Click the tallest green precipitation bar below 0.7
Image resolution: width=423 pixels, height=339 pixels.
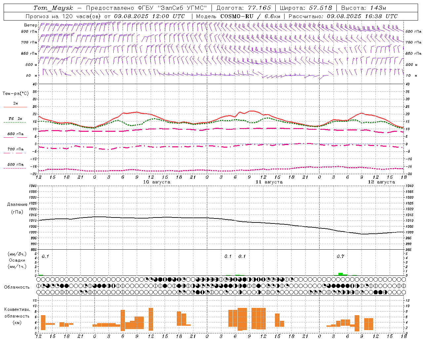340,274
